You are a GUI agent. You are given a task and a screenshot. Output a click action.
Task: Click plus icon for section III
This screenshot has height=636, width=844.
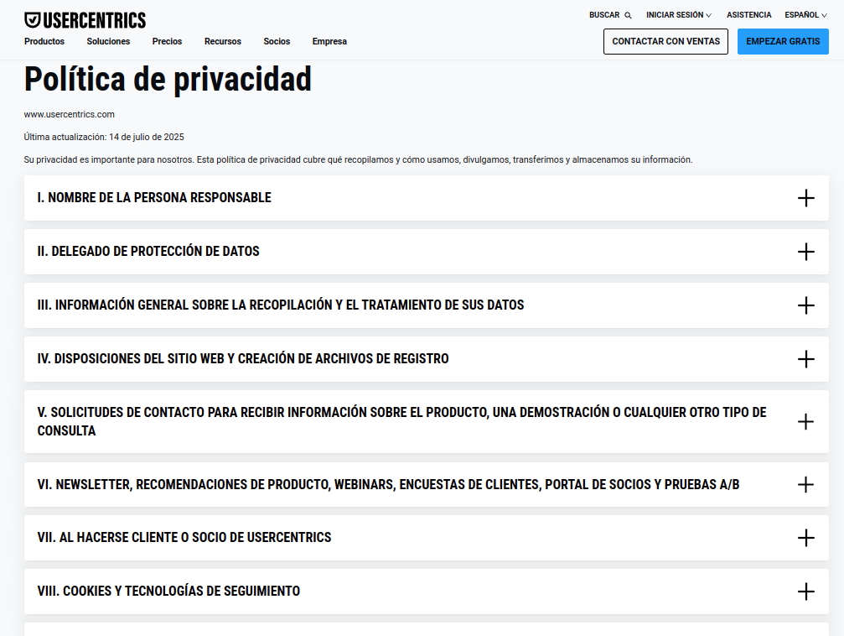click(805, 305)
